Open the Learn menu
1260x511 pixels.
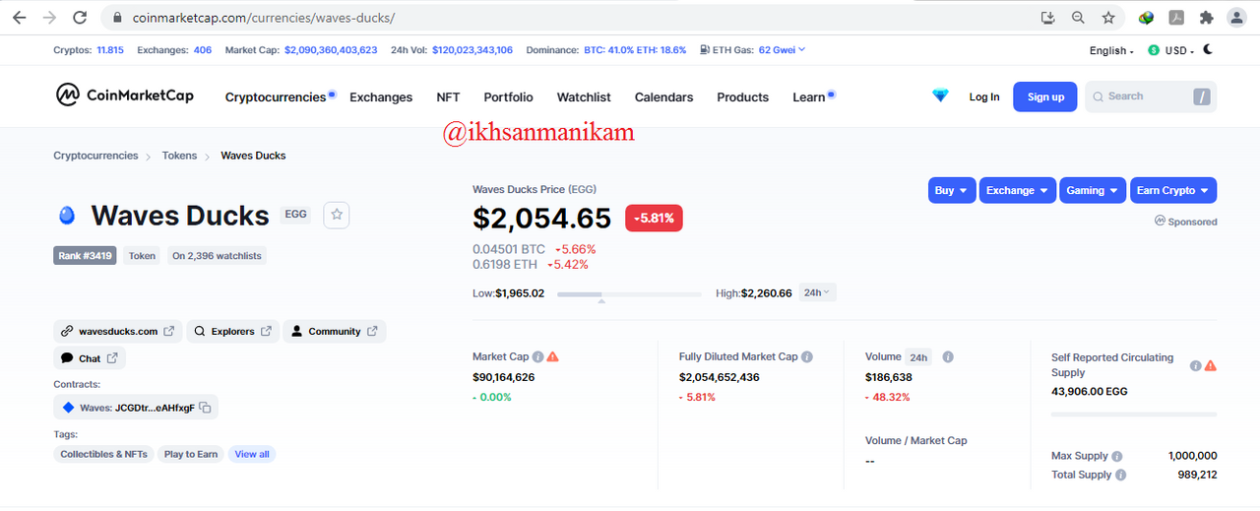809,96
